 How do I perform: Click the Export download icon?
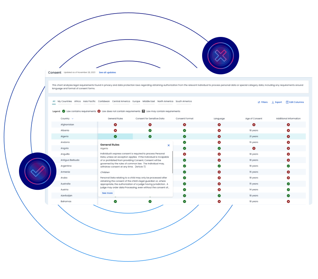(x=273, y=102)
